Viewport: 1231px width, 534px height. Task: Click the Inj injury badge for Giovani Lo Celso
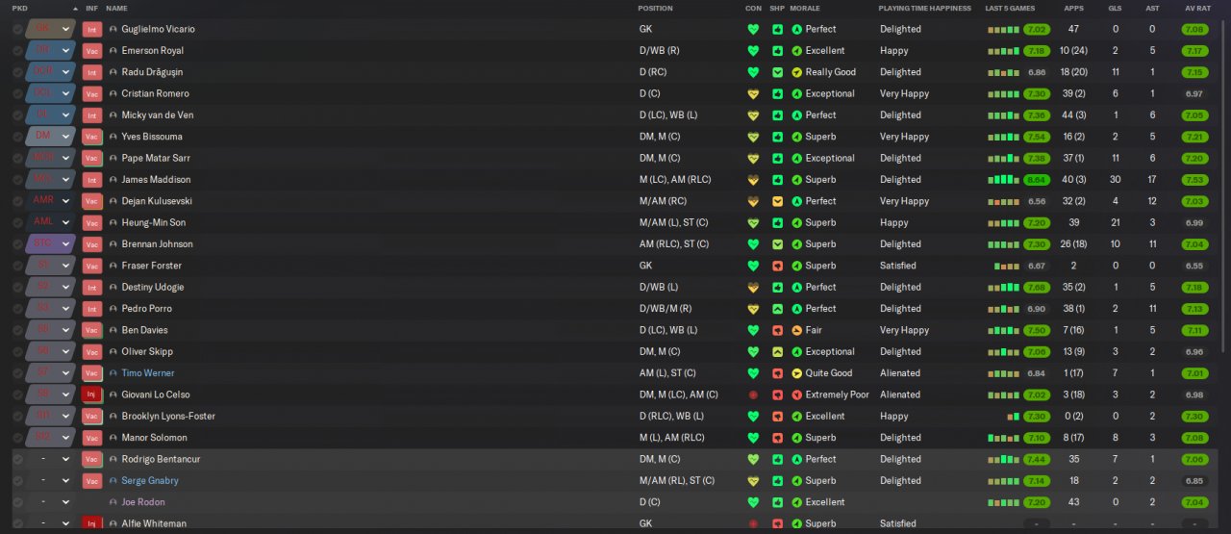[92, 394]
